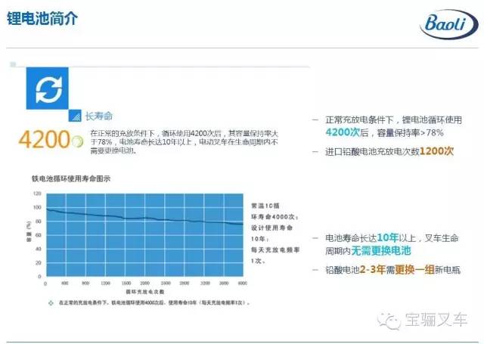Click the WeChat icon in the watermark
This screenshot has width=484, height=344.
click(392, 322)
